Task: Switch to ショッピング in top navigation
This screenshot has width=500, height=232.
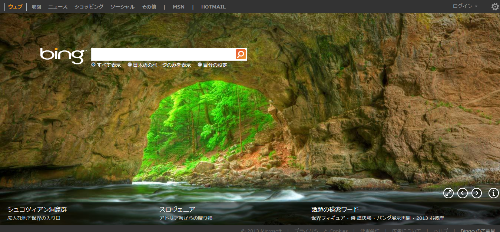Action: point(89,7)
